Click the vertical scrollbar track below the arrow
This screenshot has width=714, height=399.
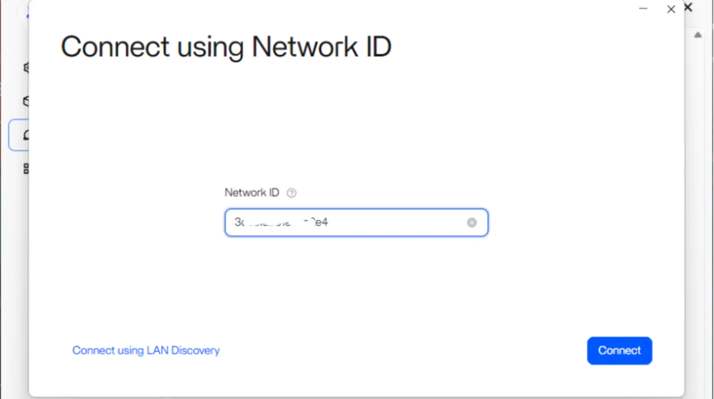698,178
